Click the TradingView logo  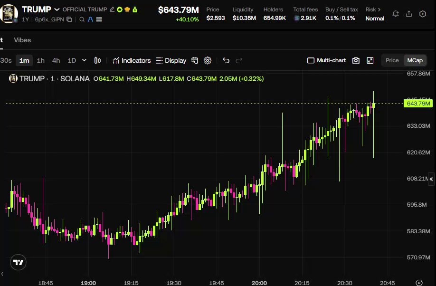(x=19, y=262)
